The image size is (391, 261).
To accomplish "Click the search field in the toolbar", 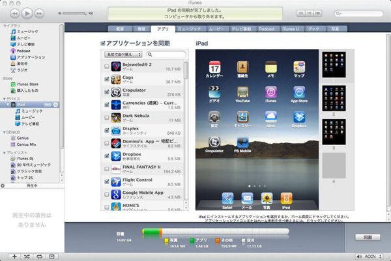I will click(358, 13).
